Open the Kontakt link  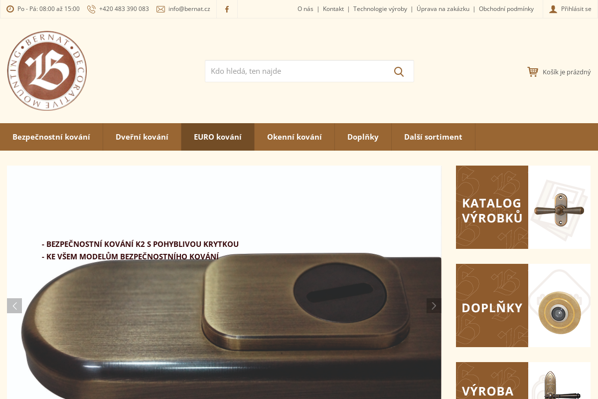pos(333,9)
